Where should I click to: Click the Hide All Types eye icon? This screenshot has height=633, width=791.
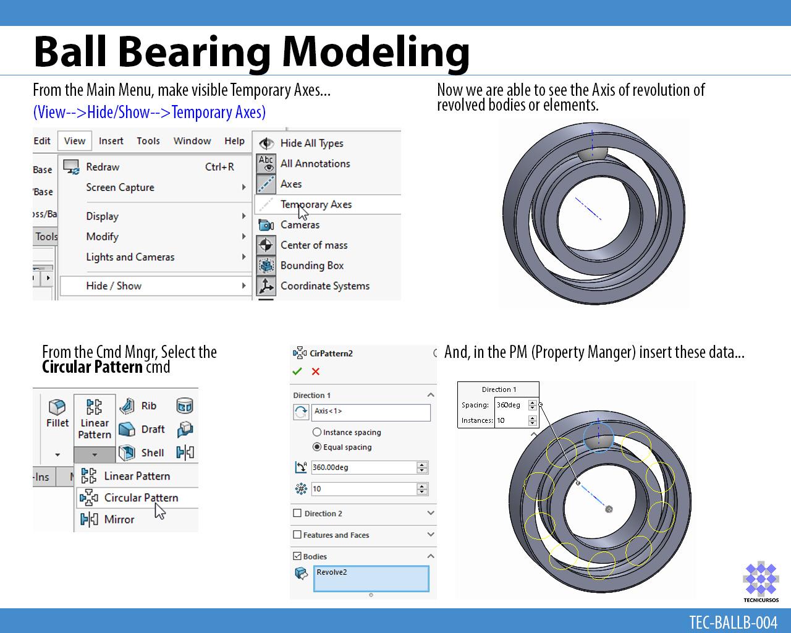coord(266,143)
